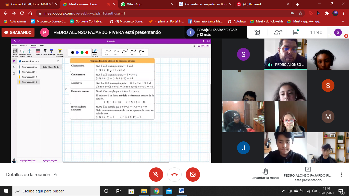
Task: Open the Meet chat panel icon
Action: [296, 32]
